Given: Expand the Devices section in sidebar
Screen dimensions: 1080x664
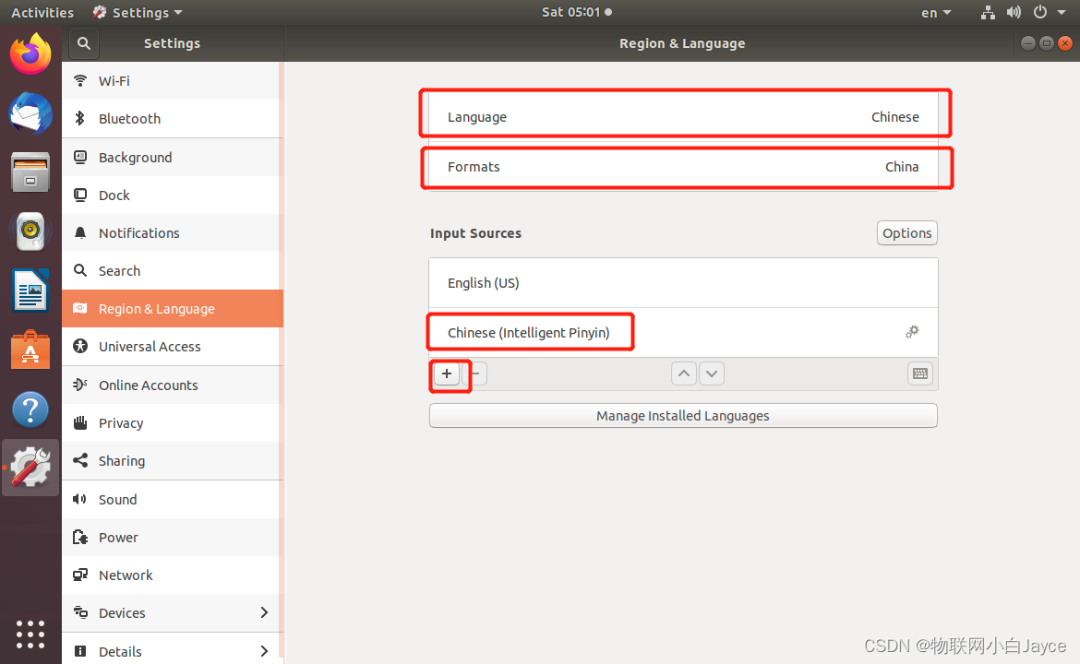Looking at the screenshot, I should [264, 612].
